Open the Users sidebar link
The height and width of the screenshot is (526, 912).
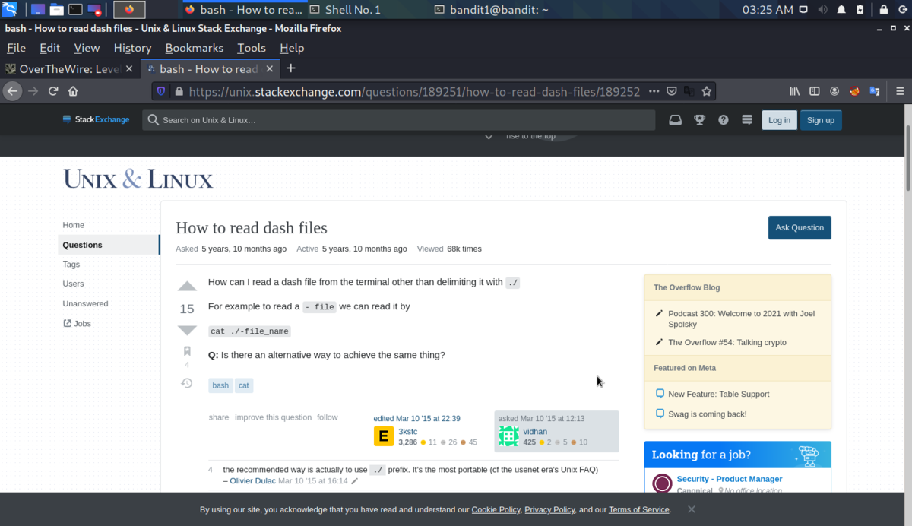(73, 284)
